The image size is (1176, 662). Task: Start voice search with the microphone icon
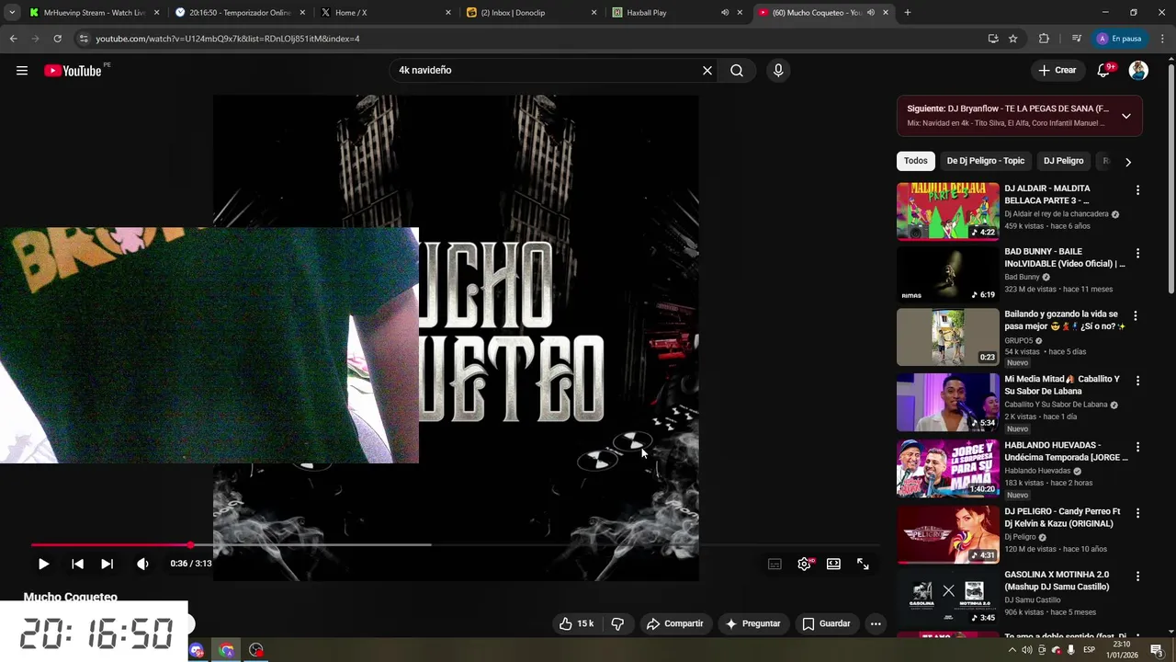778,71
